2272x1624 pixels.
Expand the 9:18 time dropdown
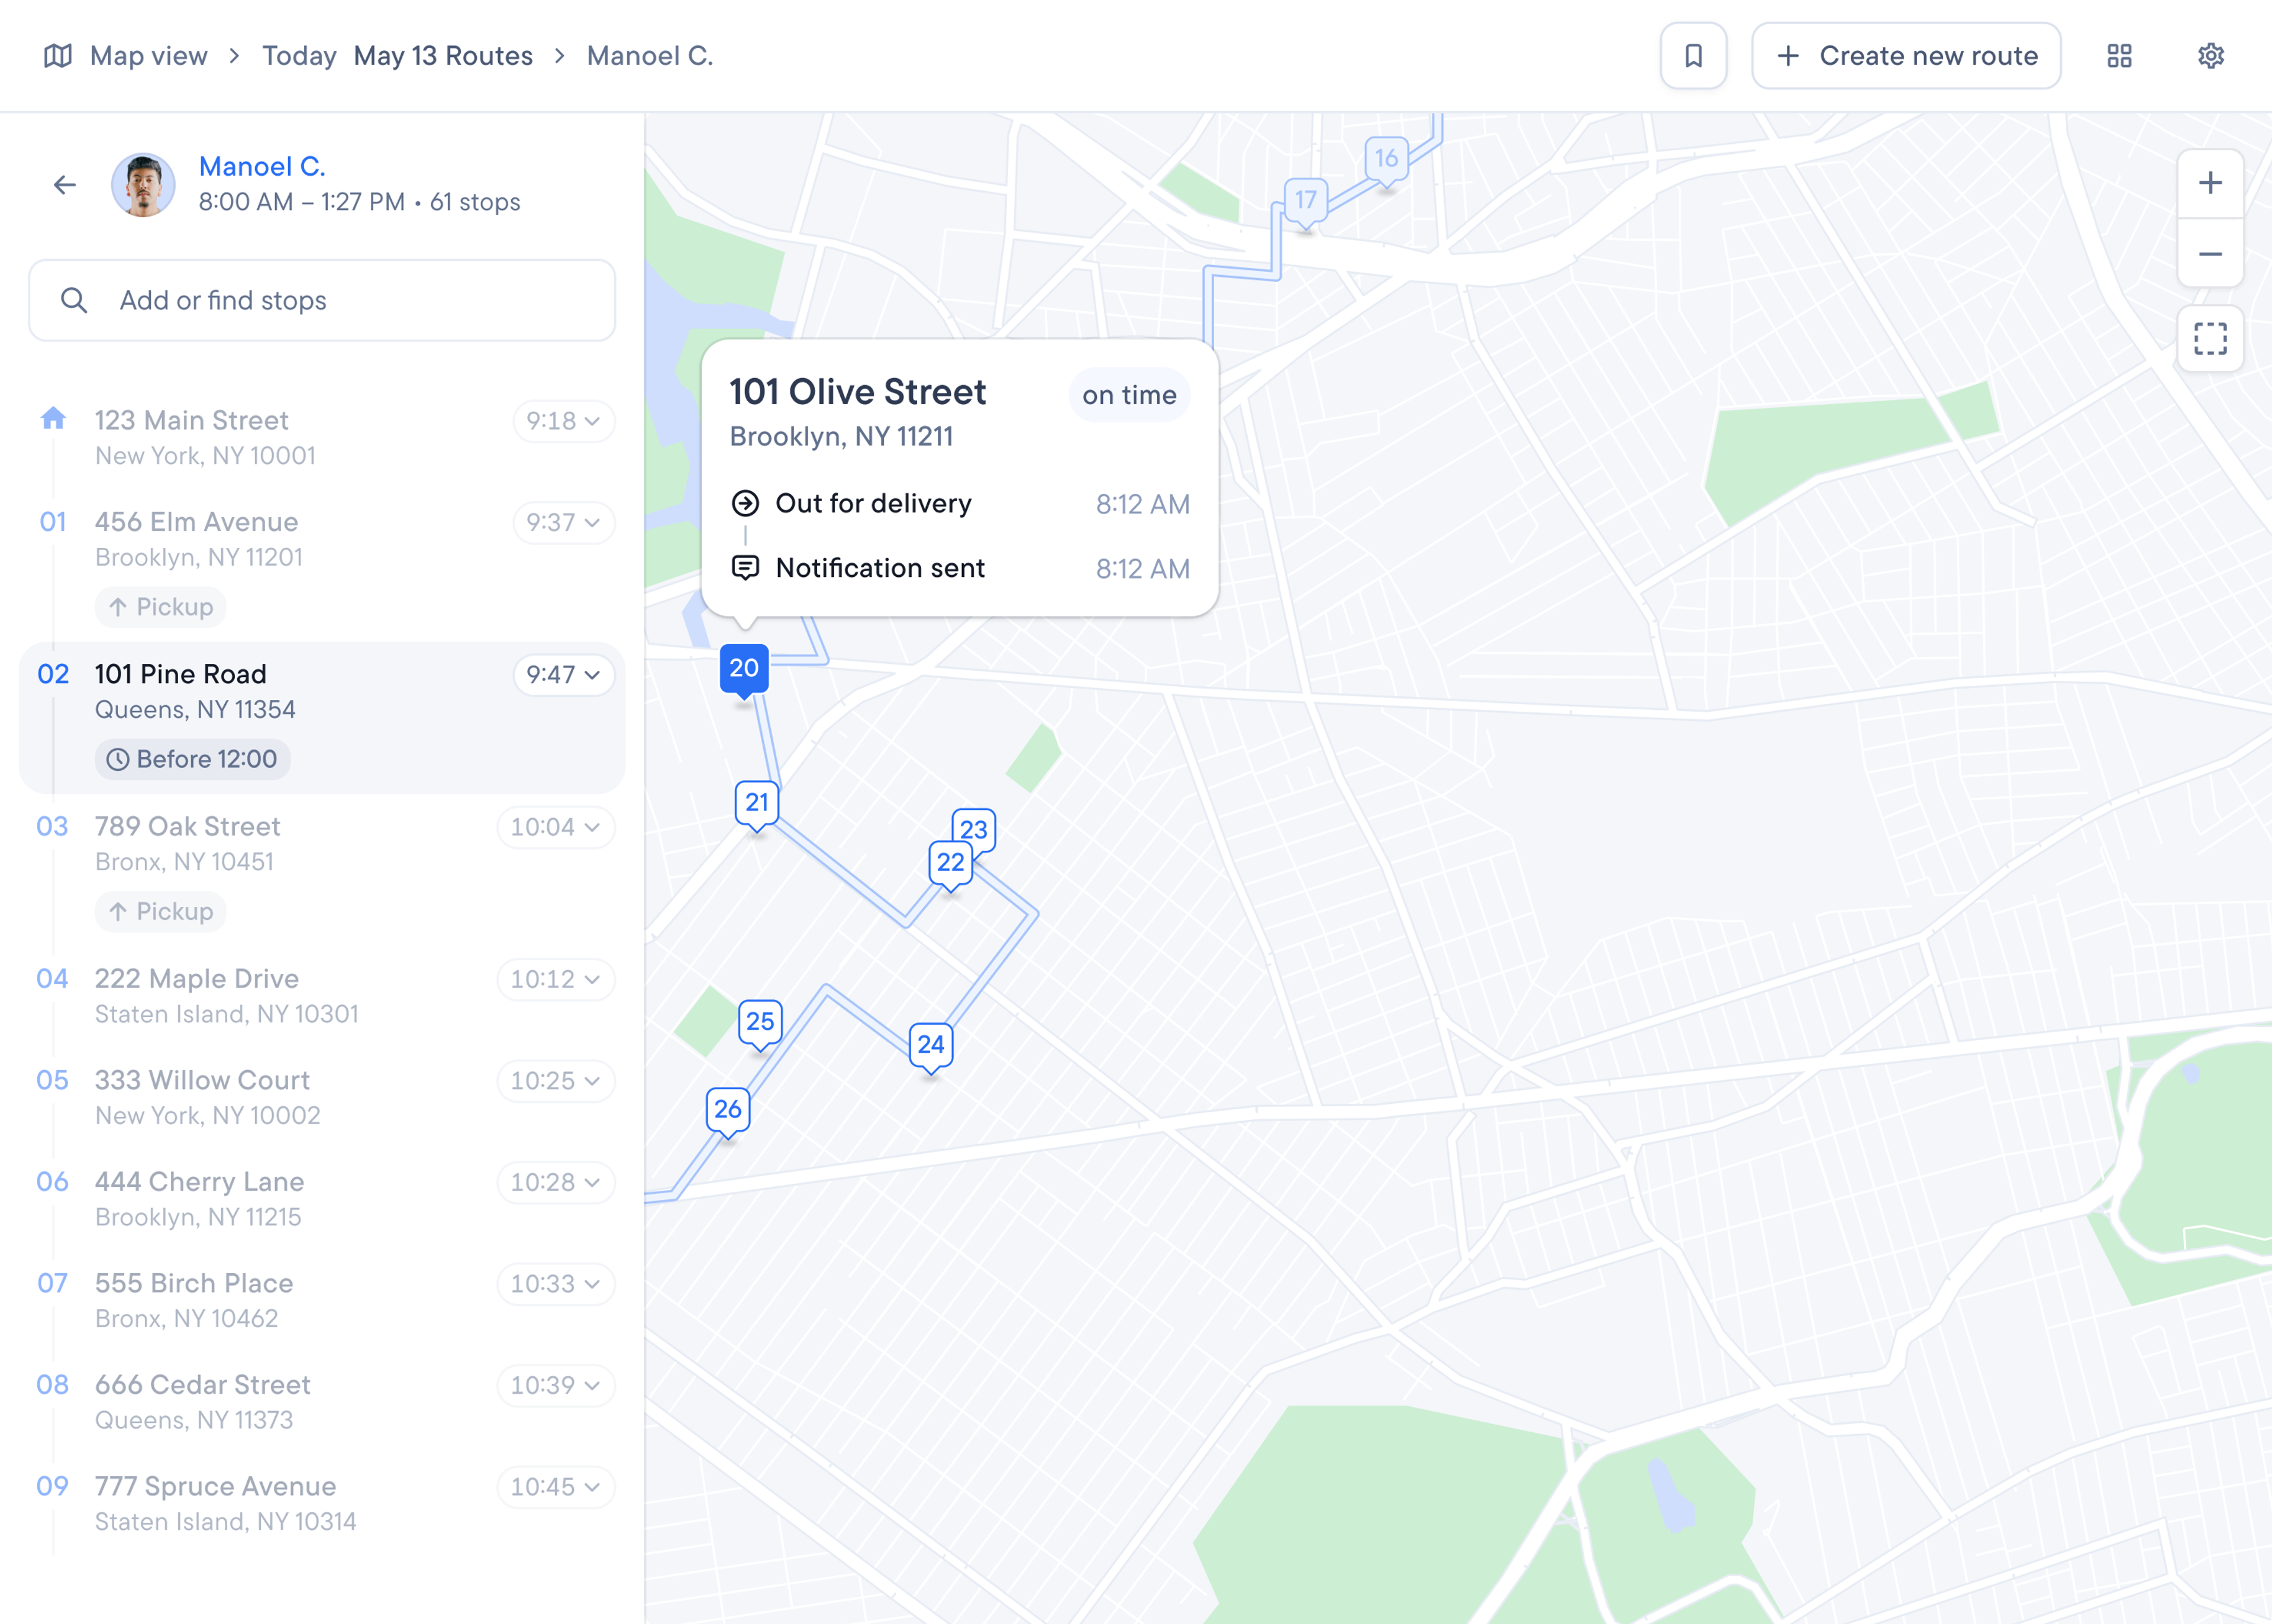(x=563, y=421)
